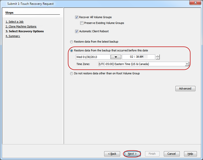Choose restore from backup before this date
The image size is (203, 160).
[x=72, y=51]
